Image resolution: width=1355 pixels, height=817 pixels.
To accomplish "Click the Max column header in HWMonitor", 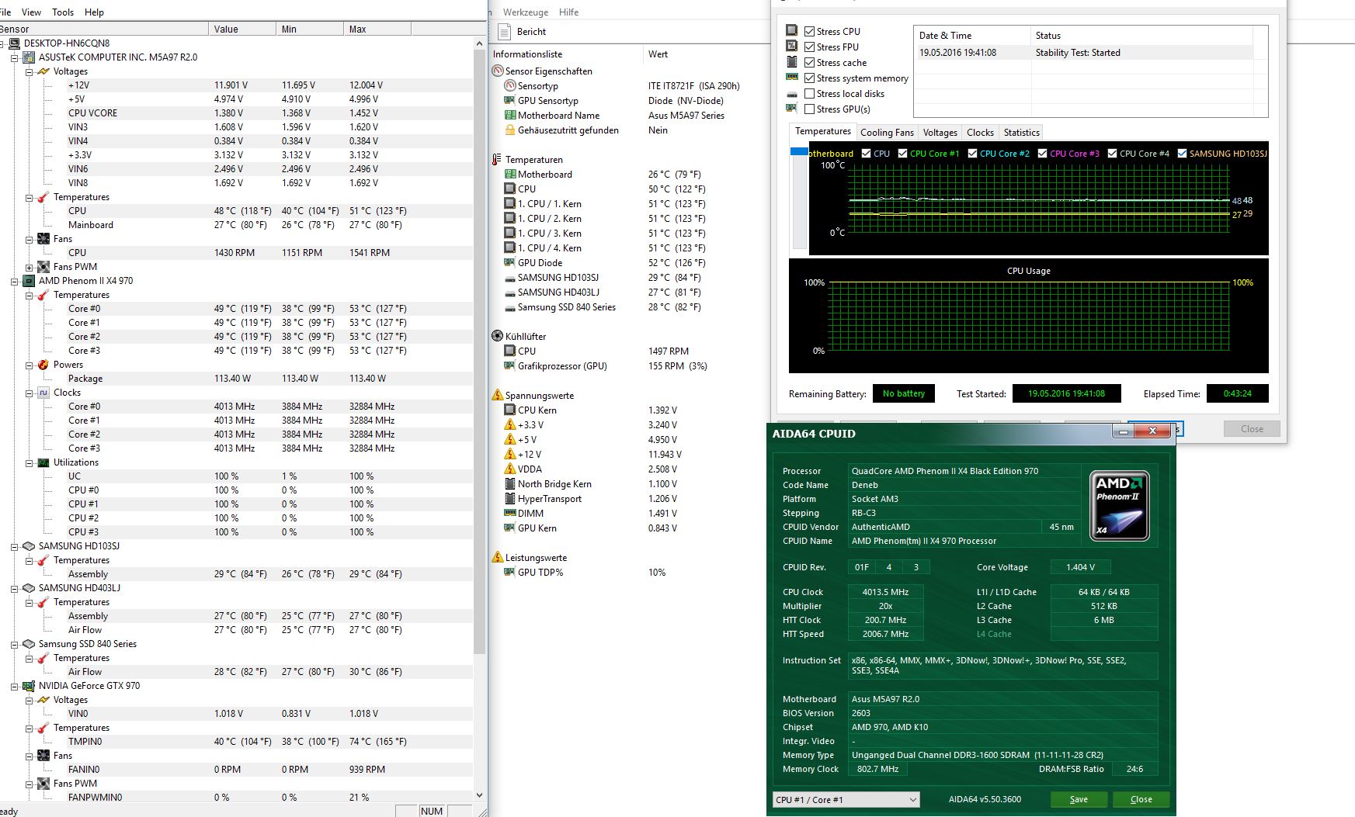I will pyautogui.click(x=377, y=29).
